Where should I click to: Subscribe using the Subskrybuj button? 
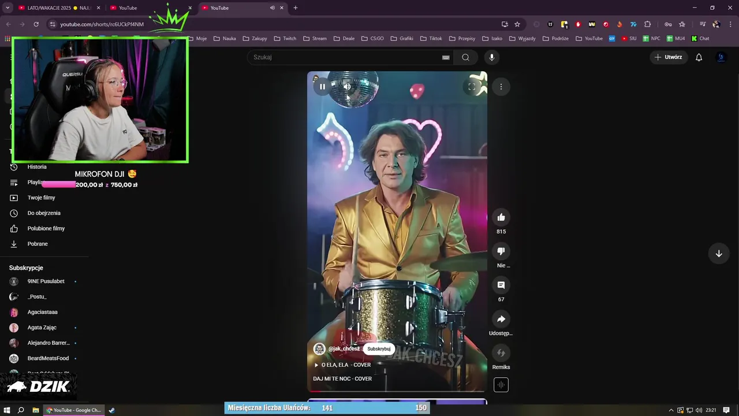[379, 349]
